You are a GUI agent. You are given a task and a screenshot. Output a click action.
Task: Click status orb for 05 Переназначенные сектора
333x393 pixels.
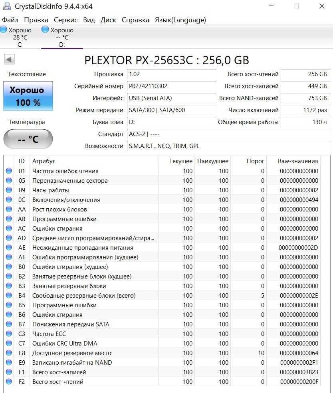pos(9,180)
